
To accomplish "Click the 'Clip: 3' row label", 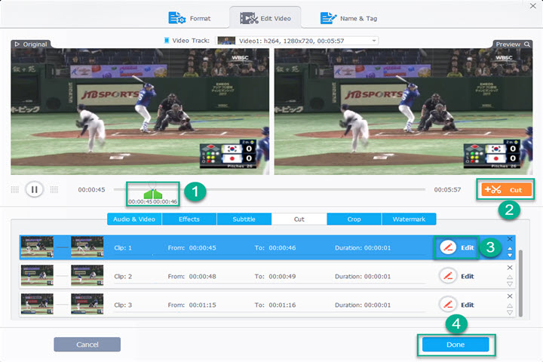I will [123, 305].
